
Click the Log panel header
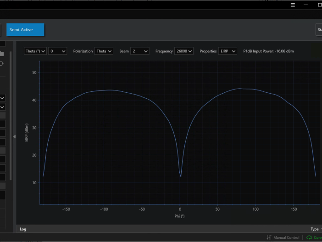(x=23, y=229)
